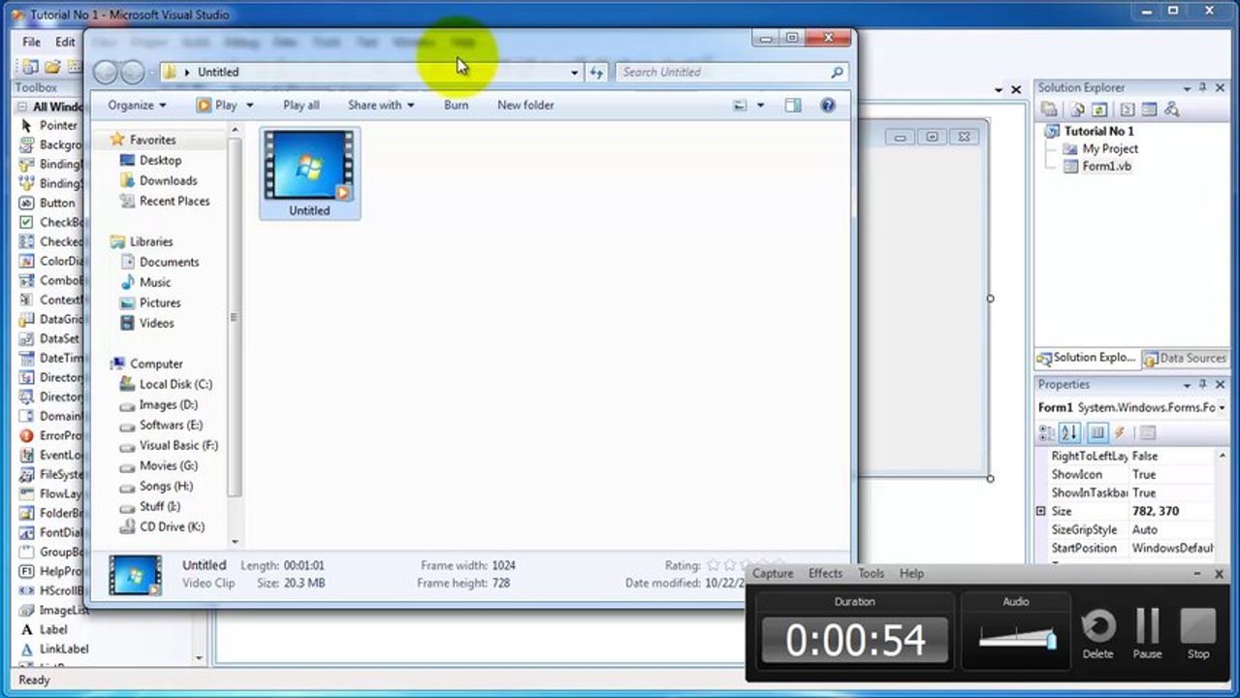Open the Share with dropdown

[381, 105]
